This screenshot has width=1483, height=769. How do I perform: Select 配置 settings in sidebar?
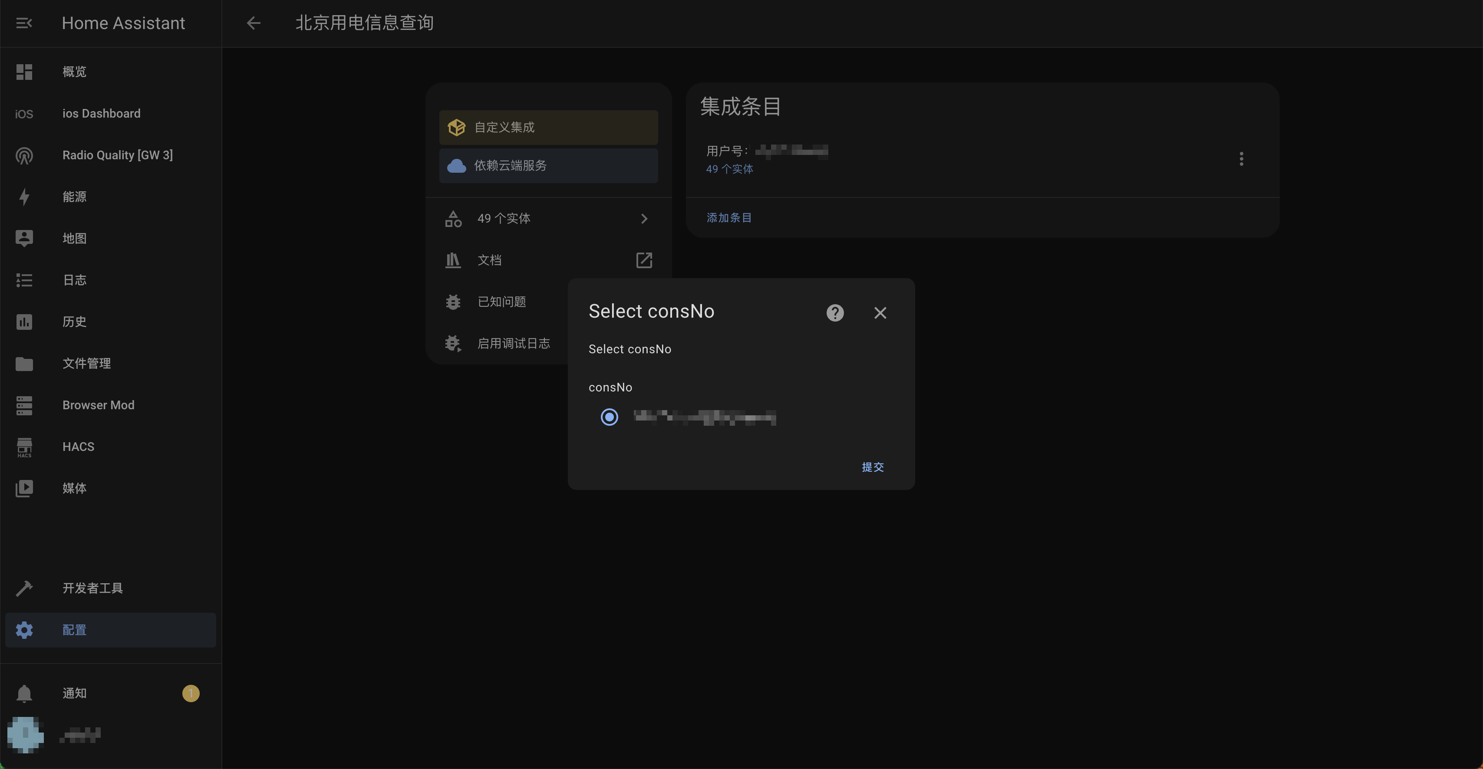74,630
